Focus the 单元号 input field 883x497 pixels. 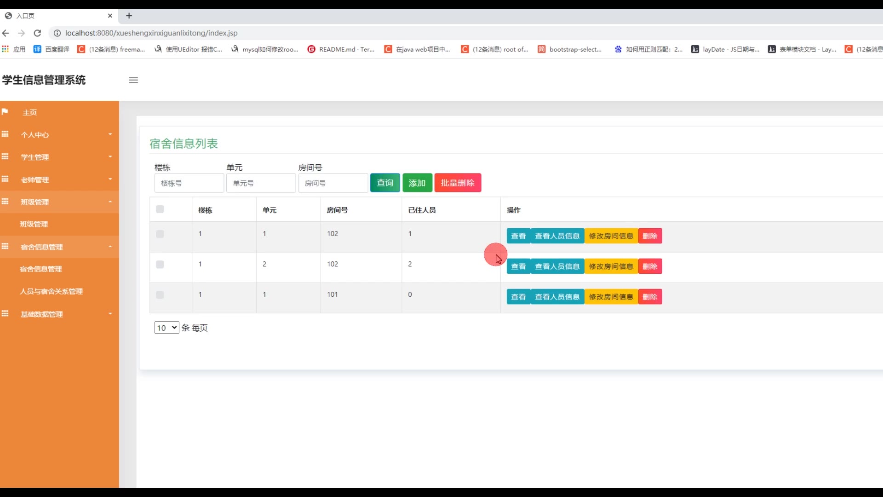[x=261, y=183]
